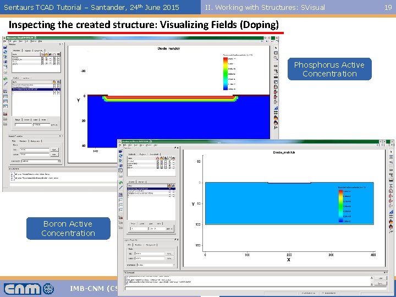396x297 pixels.
Task: Switch to Scalars tab in Phosphorus window
Action: pos(16,78)
